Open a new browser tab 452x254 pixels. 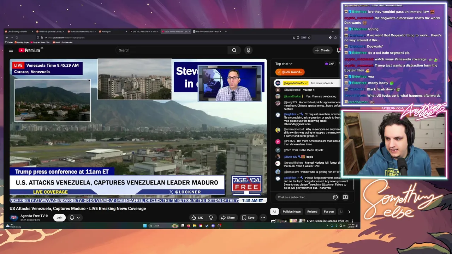[226, 31]
